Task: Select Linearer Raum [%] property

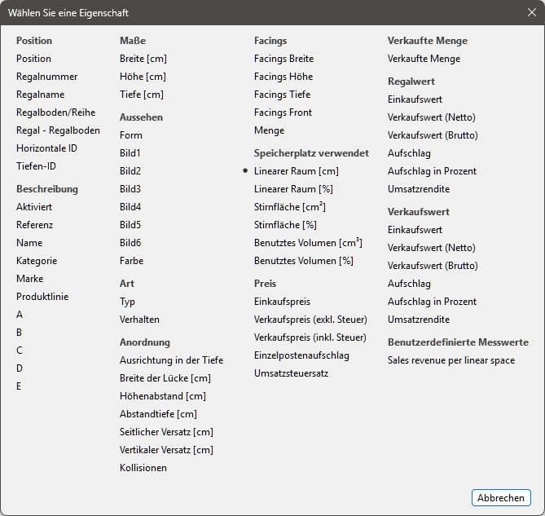Action: point(293,189)
